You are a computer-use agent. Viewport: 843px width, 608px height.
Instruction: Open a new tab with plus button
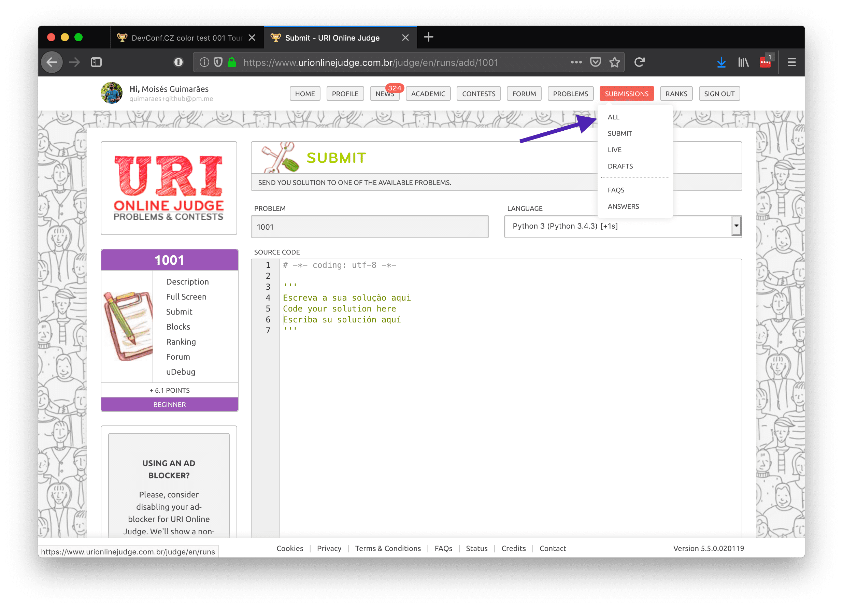pos(429,37)
